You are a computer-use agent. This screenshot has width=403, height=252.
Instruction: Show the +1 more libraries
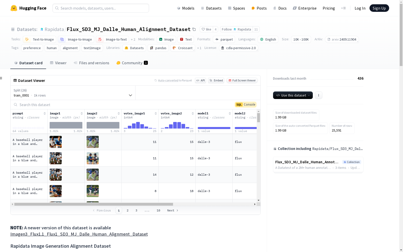pyautogui.click(x=199, y=48)
